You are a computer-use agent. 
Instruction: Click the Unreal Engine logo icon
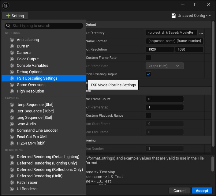click(6, 6)
